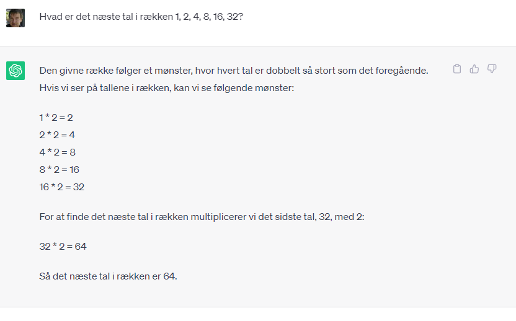Mark the response with thumbs down
The height and width of the screenshot is (321, 516).
point(492,69)
